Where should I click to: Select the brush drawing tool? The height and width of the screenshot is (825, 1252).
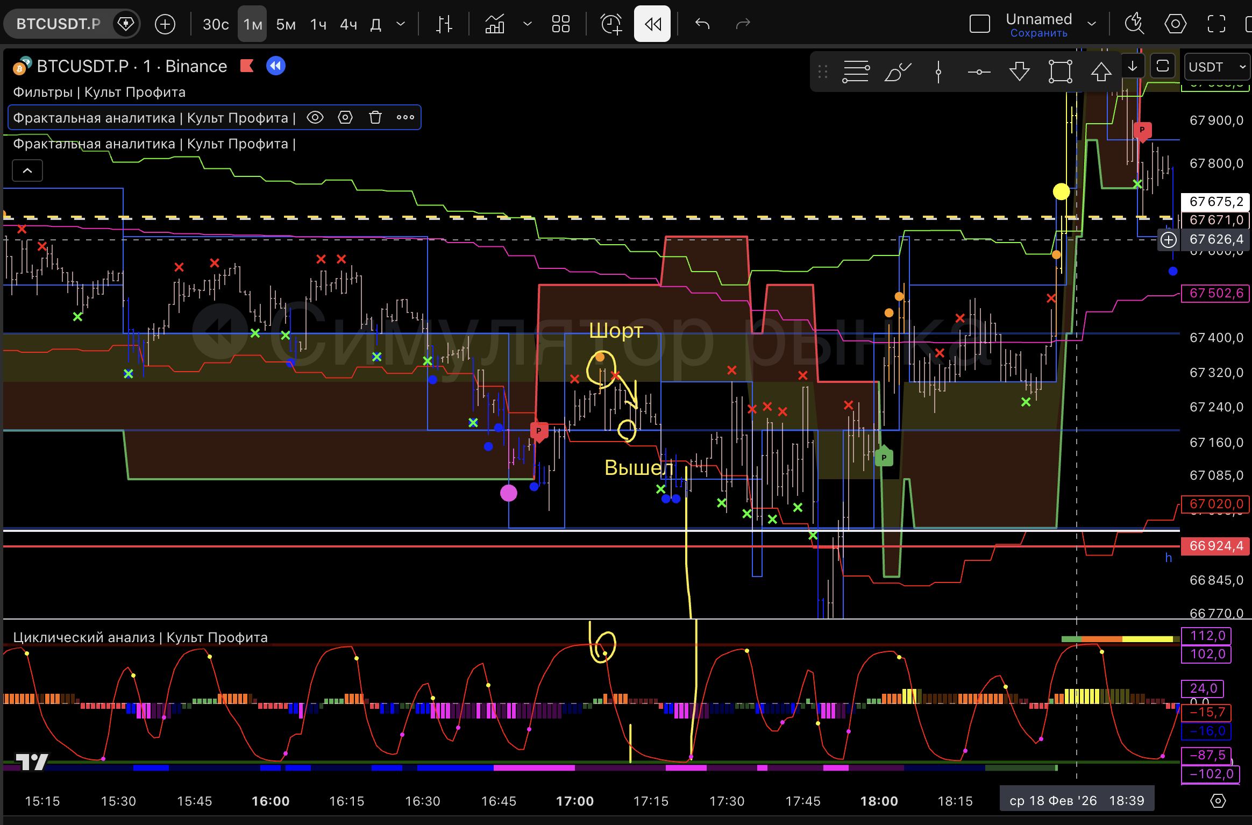coord(897,71)
